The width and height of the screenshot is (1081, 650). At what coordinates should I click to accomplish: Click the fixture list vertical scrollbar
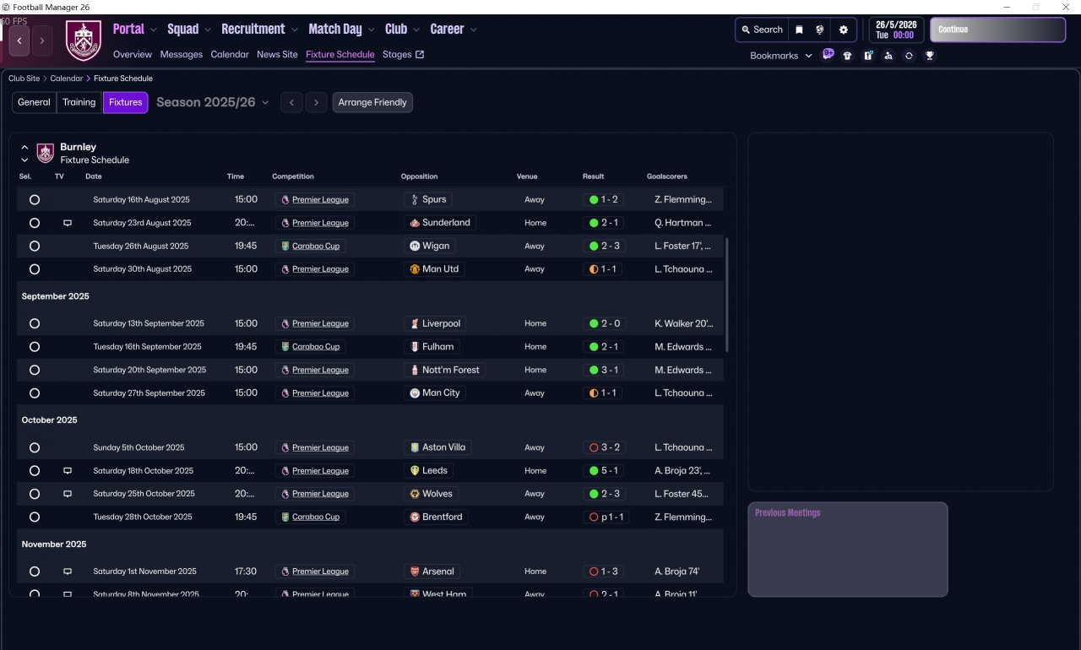pos(726,295)
